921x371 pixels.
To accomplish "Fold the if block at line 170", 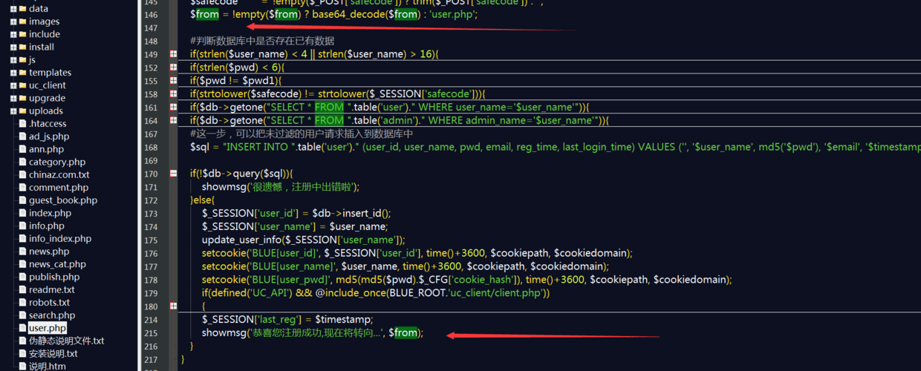I will click(x=173, y=174).
